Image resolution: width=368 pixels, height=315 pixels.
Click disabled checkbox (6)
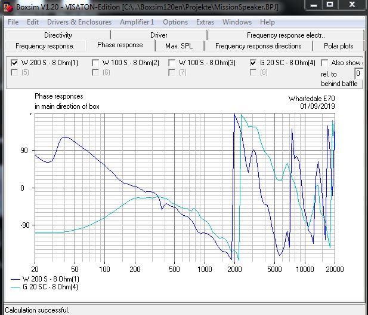(x=95, y=72)
